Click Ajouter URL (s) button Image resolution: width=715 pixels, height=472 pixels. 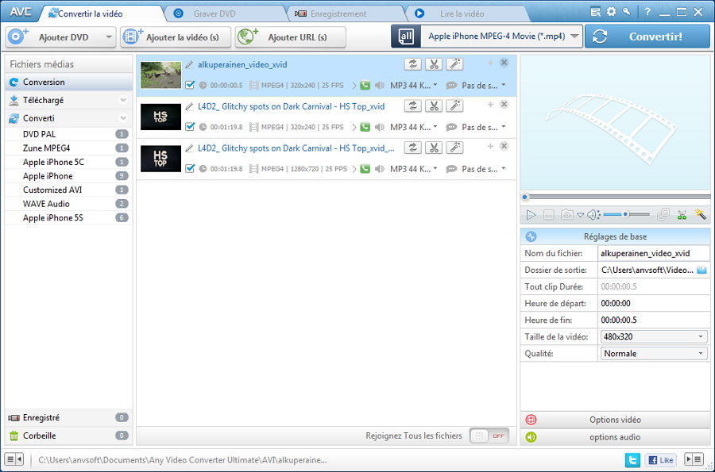[291, 36]
